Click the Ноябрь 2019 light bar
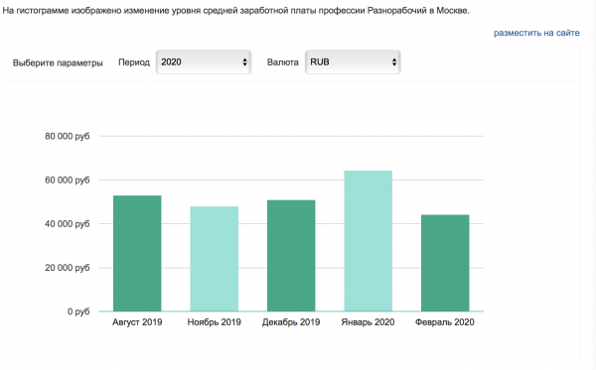This screenshot has height=370, width=596. [214, 259]
